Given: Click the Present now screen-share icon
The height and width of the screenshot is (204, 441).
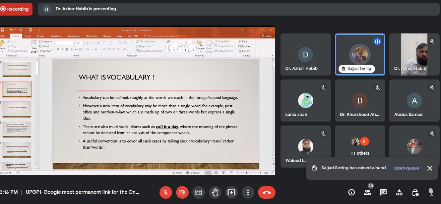Looking at the screenshot, I should click(x=231, y=192).
